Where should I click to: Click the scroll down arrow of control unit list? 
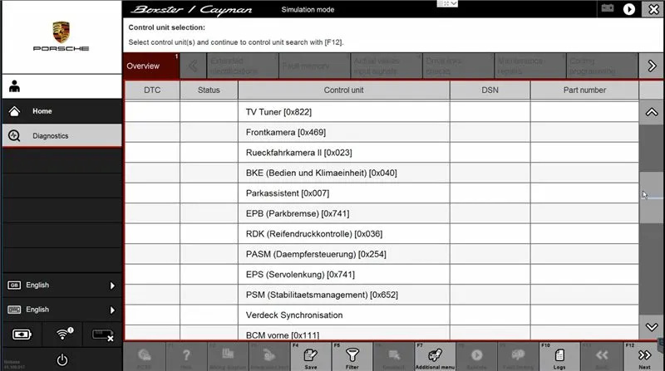[x=652, y=327]
